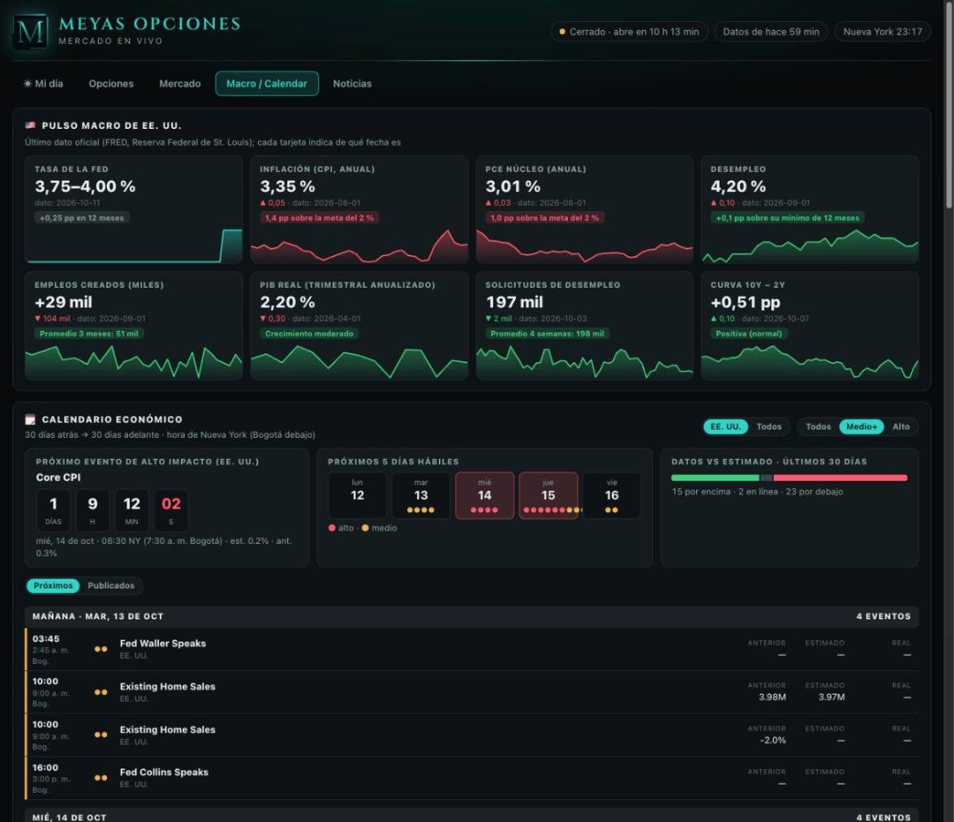Open the Solicitudes de desempleo card

click(585, 325)
